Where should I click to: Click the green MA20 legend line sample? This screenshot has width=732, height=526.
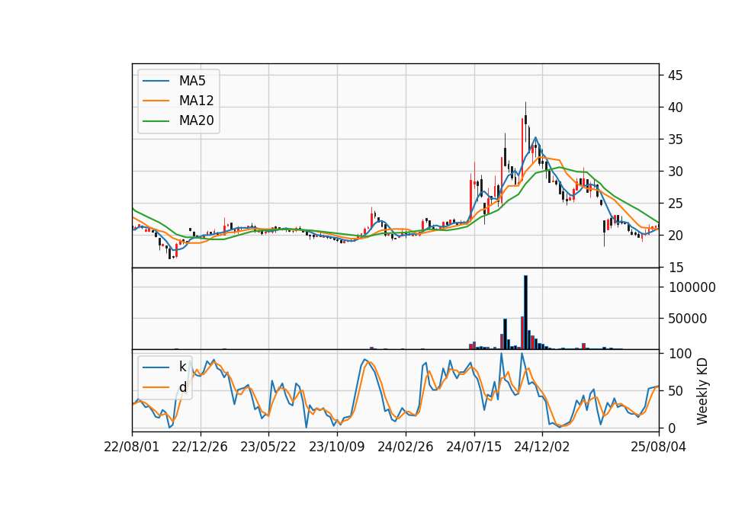pyautogui.click(x=156, y=120)
